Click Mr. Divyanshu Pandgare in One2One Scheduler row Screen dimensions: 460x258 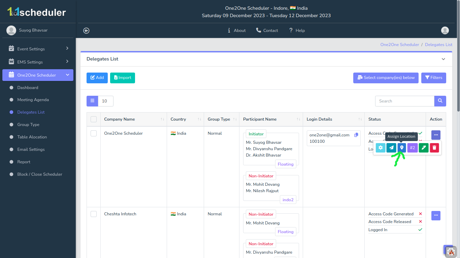coord(269,149)
